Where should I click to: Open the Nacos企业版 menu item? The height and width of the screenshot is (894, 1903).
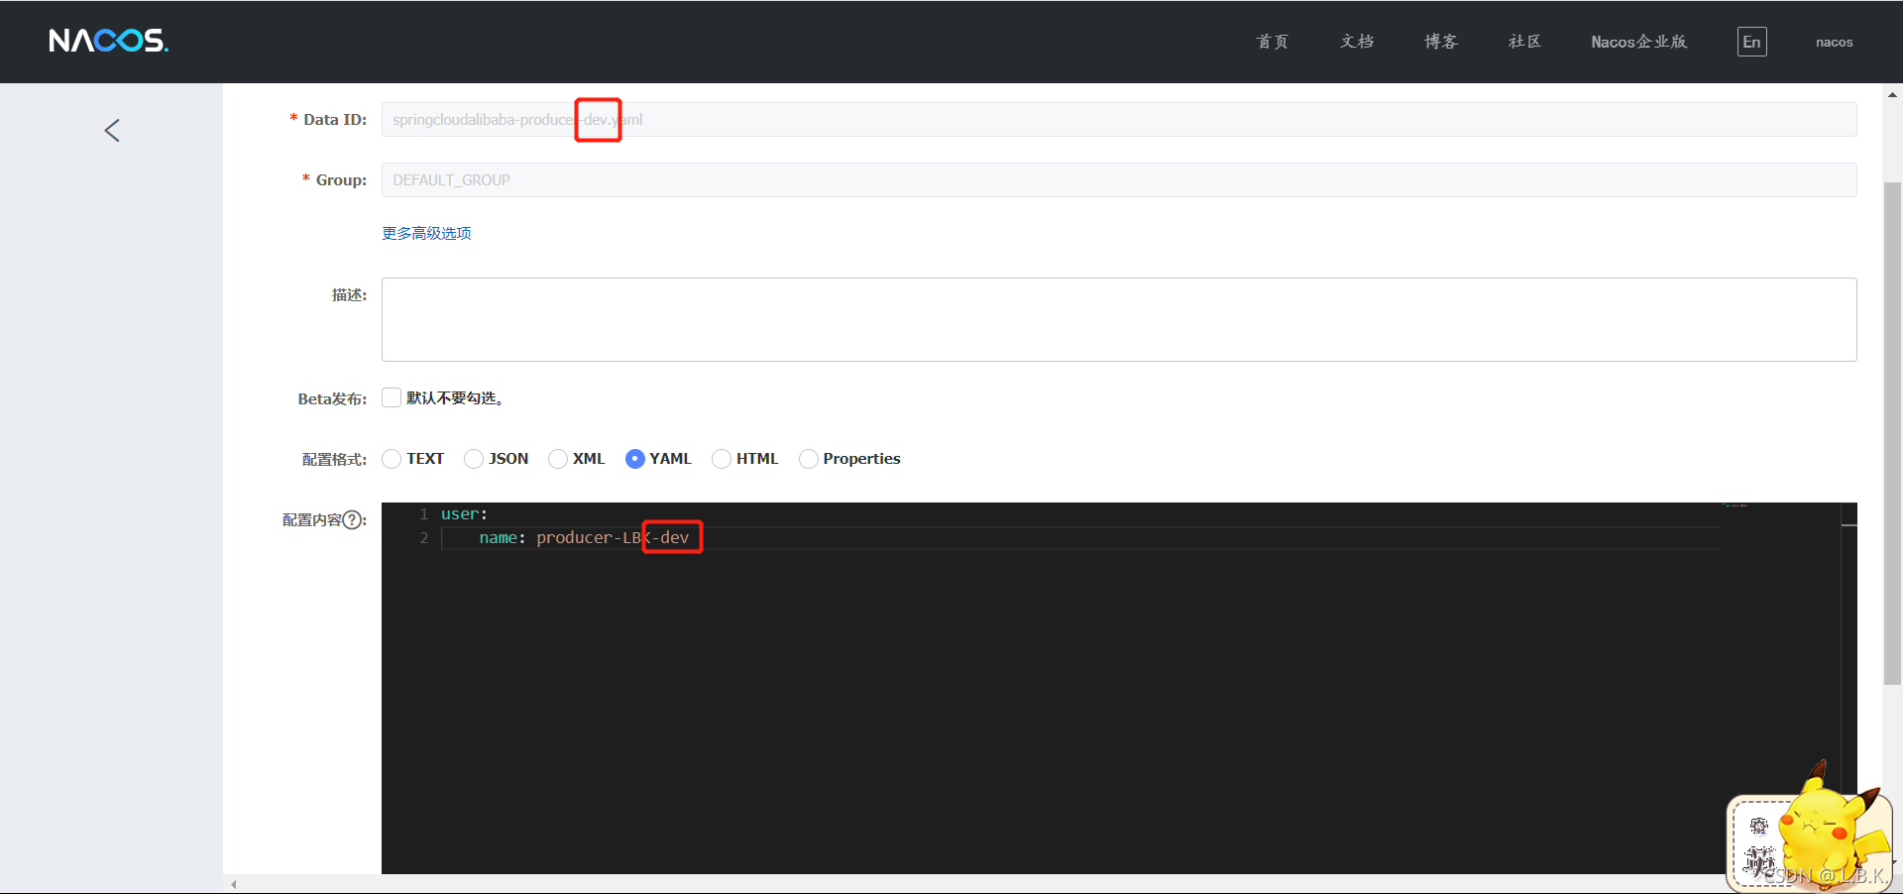click(1638, 42)
